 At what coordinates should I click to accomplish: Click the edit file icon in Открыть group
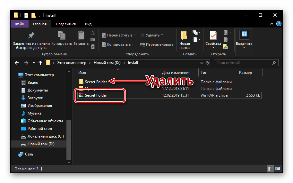pyautogui.click(x=226, y=40)
